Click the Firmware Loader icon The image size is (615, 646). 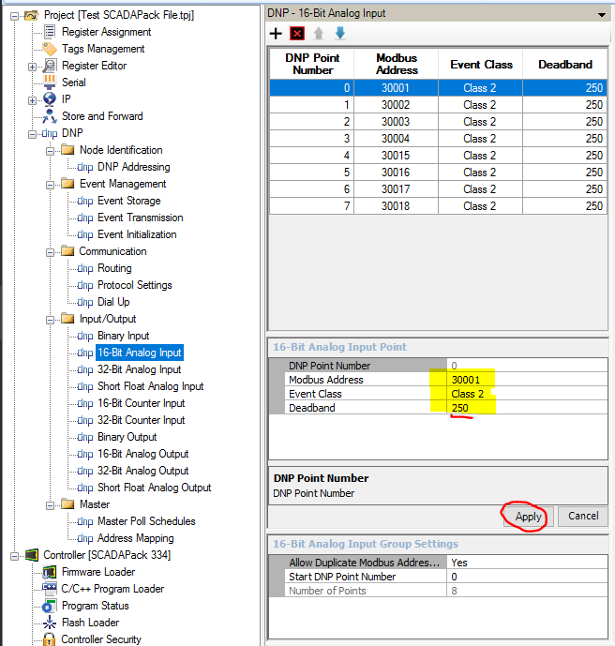50,572
